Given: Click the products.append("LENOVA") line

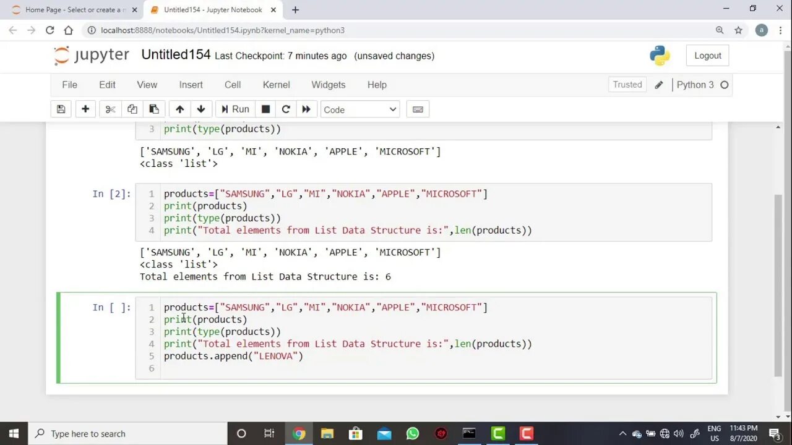Looking at the screenshot, I should pyautogui.click(x=233, y=356).
